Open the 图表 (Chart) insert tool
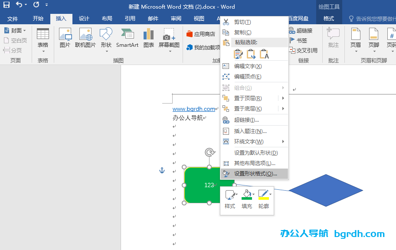 [x=149, y=38]
